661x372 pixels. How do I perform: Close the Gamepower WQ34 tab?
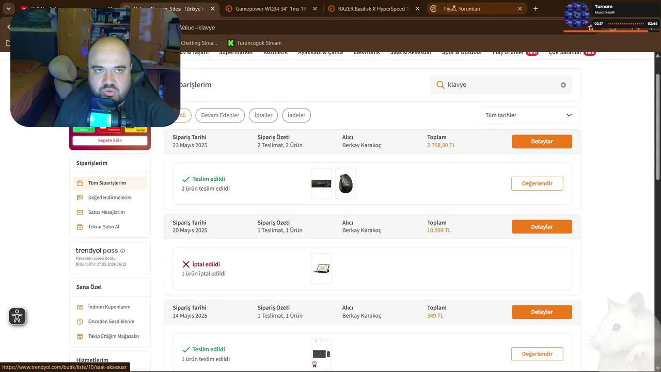click(x=315, y=9)
